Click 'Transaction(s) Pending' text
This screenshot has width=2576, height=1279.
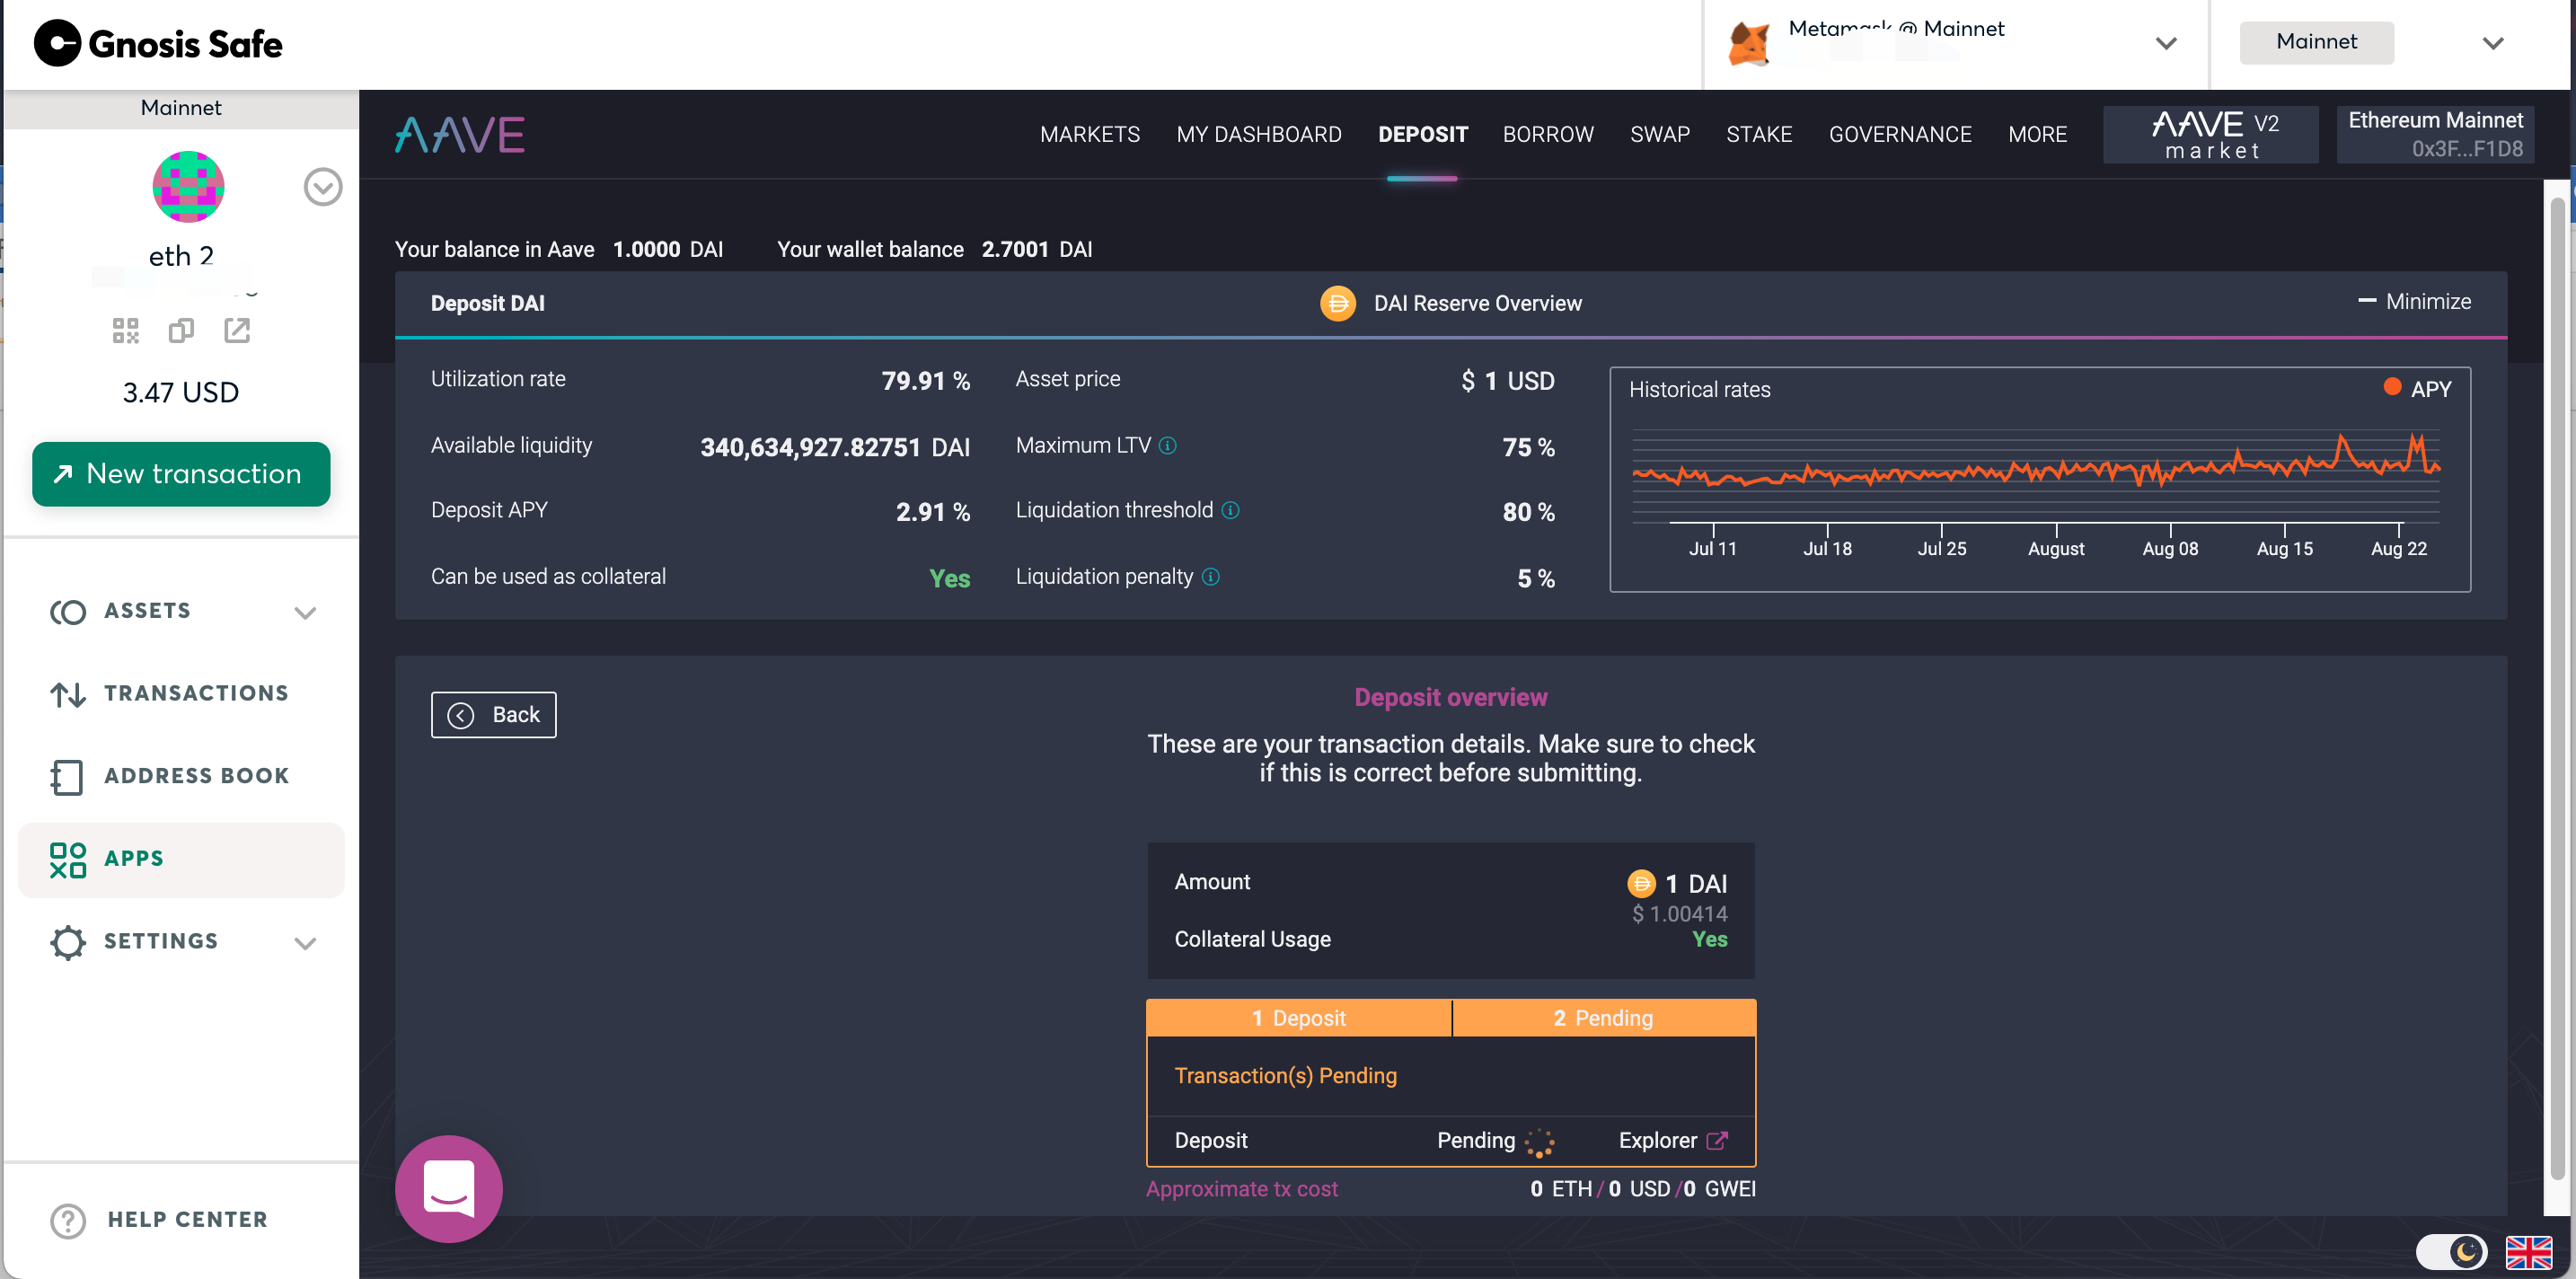[x=1286, y=1076]
